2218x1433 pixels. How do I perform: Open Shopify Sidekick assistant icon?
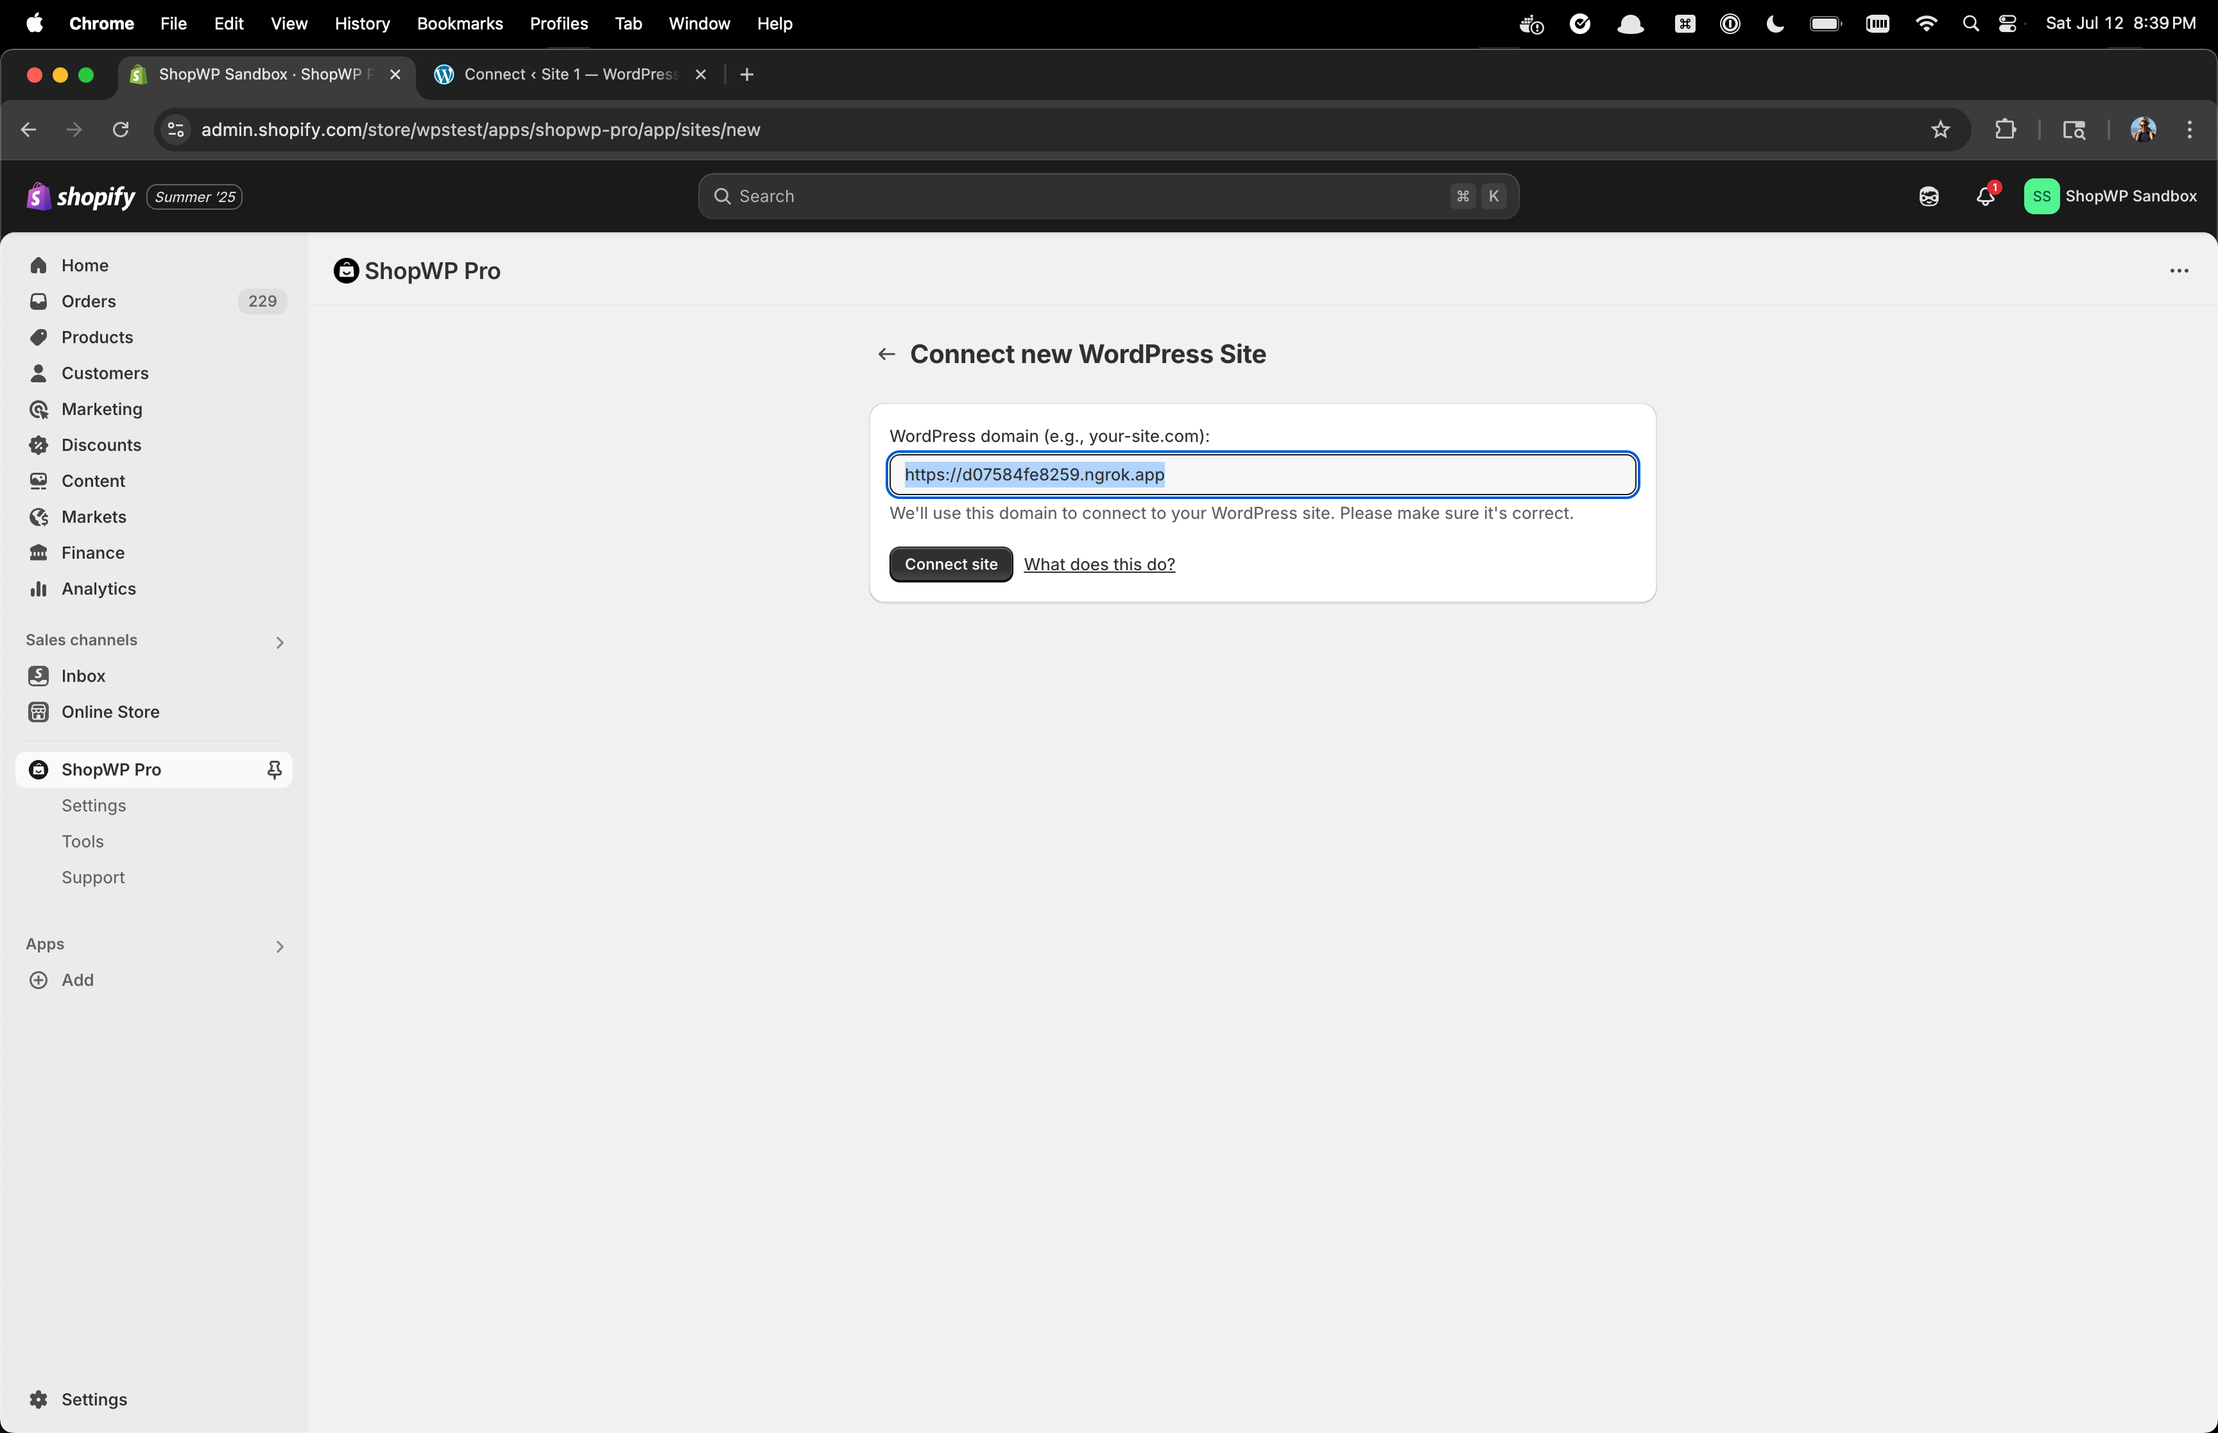(x=1929, y=196)
